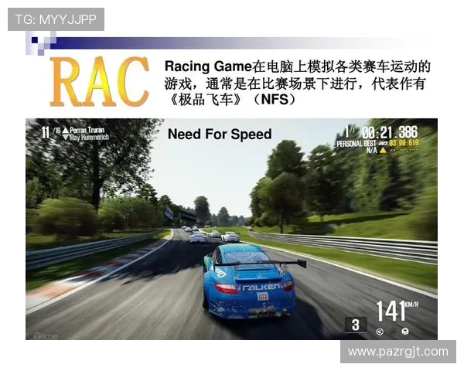Click the FALKEN logo on rear bumper
The width and height of the screenshot is (464, 371).
point(261,287)
